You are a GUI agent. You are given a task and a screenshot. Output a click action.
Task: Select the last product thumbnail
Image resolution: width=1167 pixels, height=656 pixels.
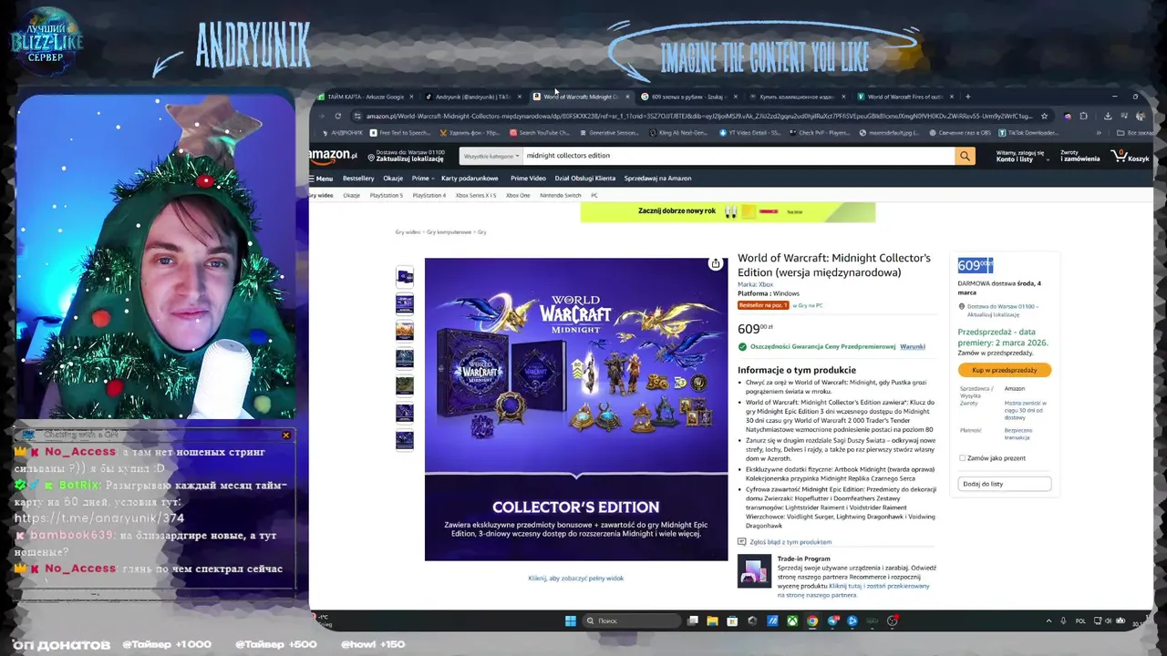click(x=405, y=440)
